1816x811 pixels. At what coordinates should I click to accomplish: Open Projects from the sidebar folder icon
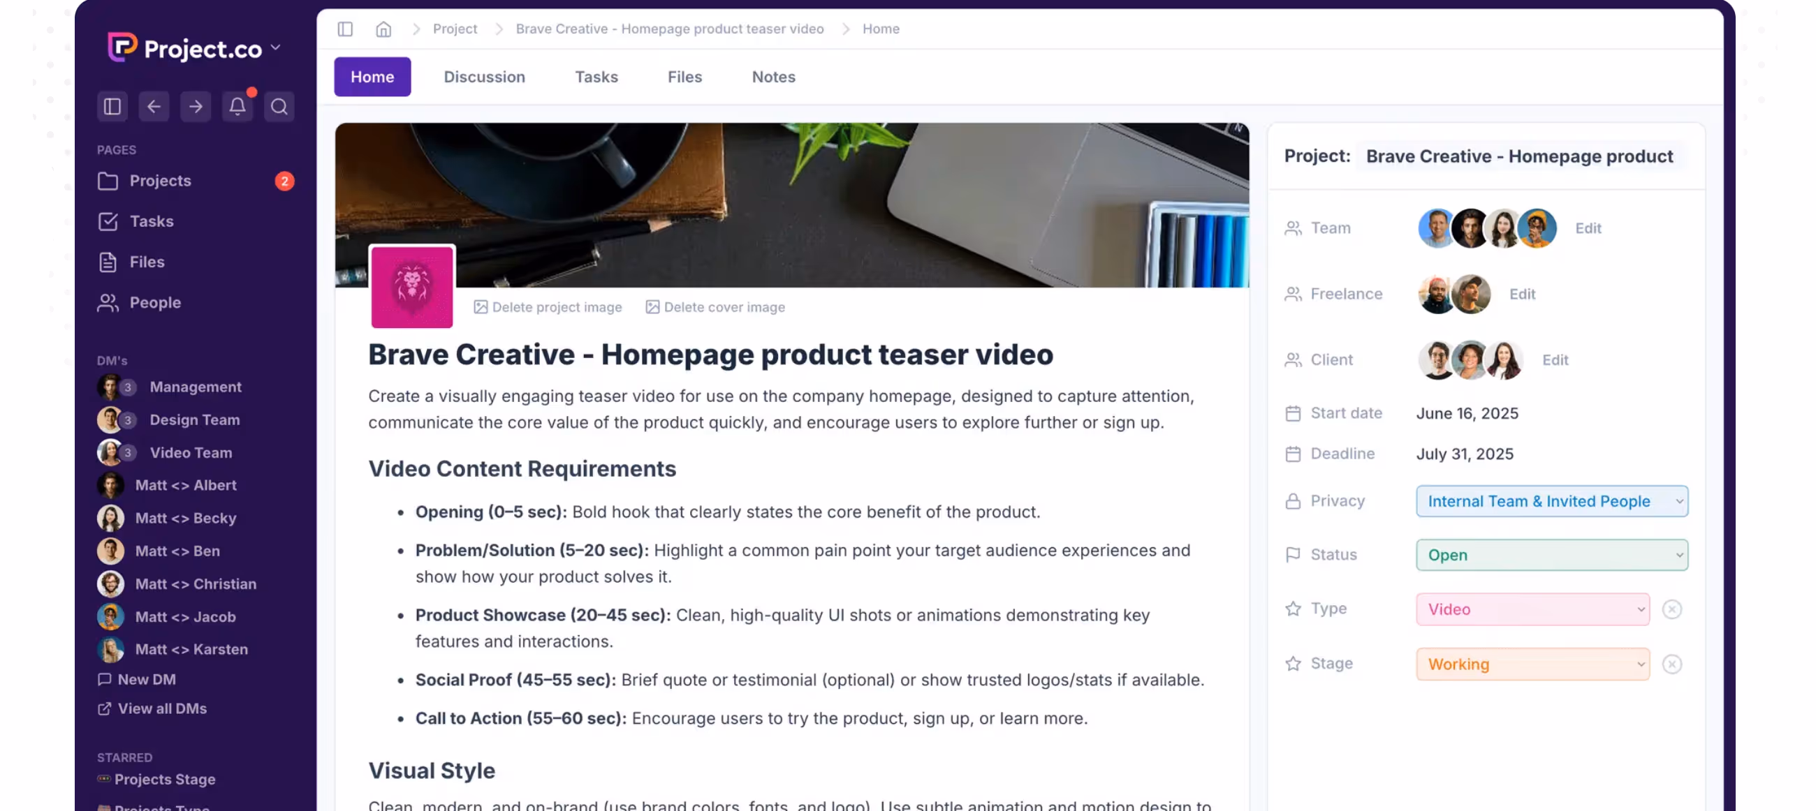click(x=107, y=180)
